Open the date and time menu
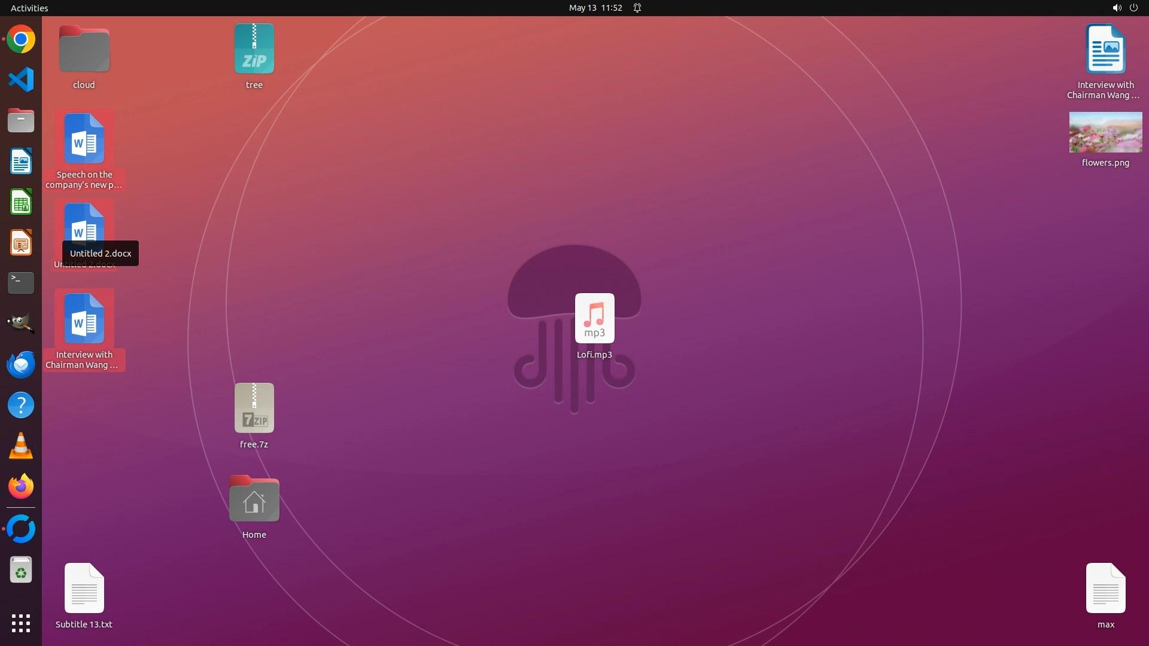This screenshot has width=1149, height=646. click(x=595, y=8)
